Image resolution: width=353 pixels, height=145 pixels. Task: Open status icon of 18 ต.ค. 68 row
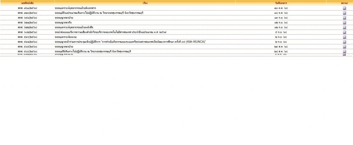pos(344,13)
